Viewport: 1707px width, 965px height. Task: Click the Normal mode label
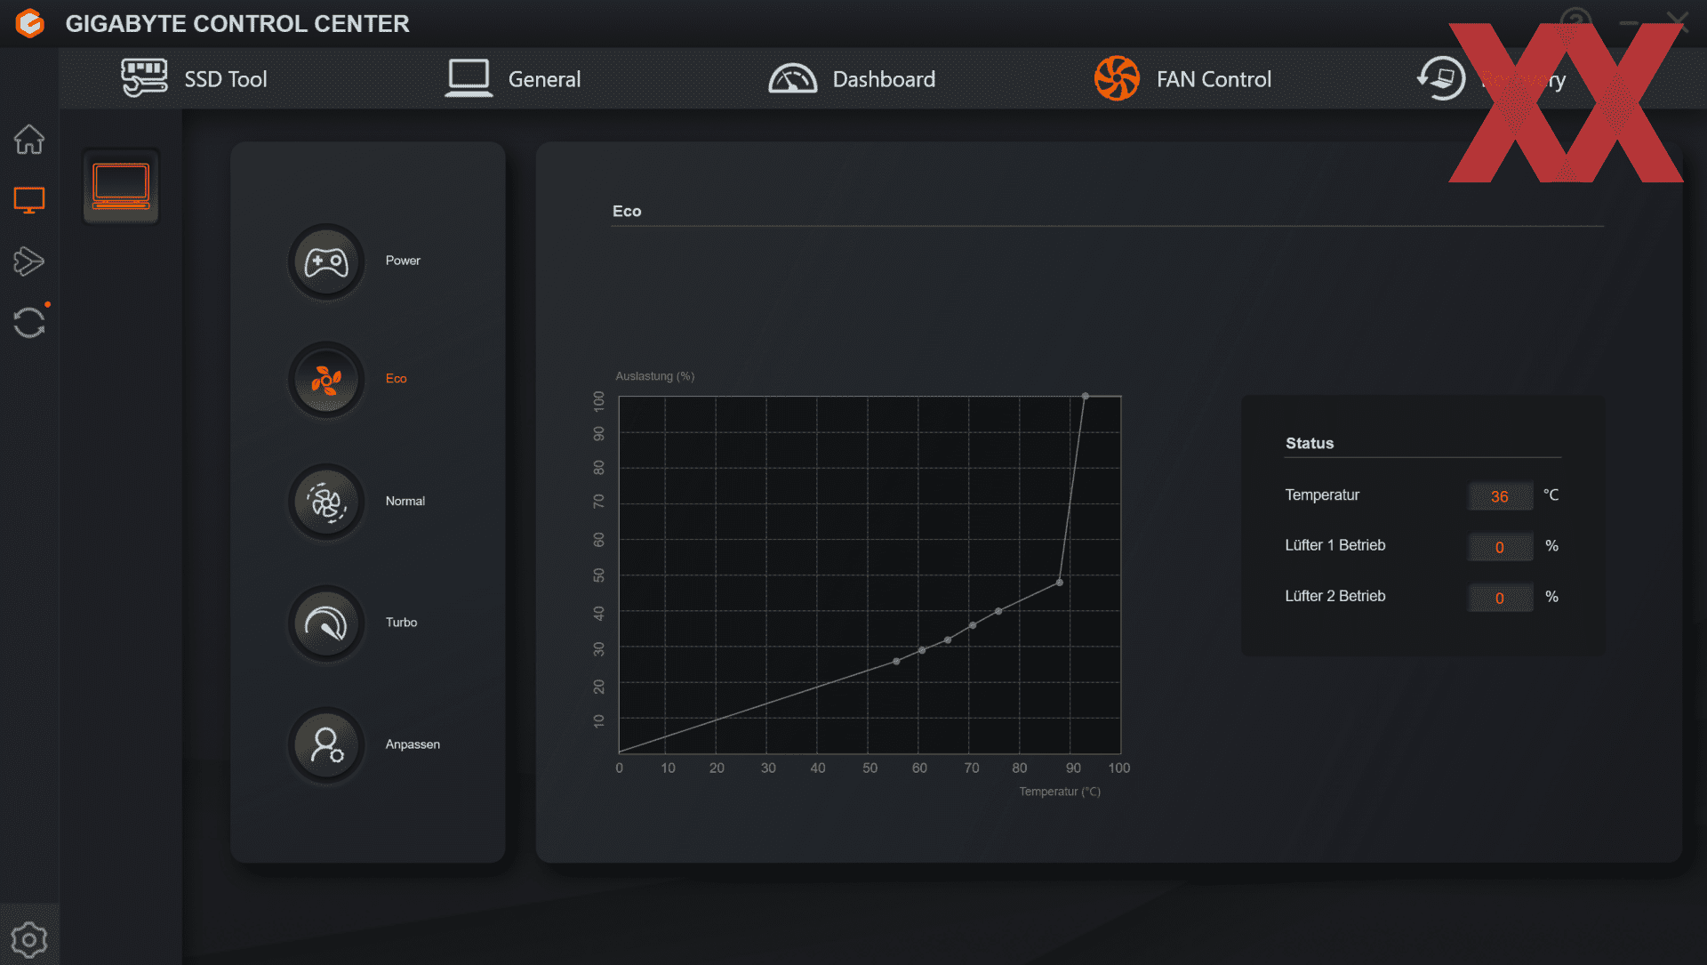pyautogui.click(x=405, y=502)
